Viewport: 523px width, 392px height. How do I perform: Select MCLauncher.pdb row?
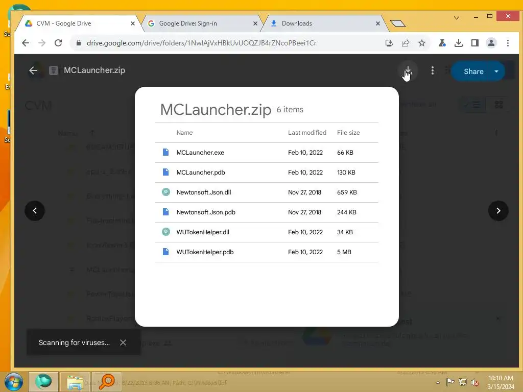(267, 173)
